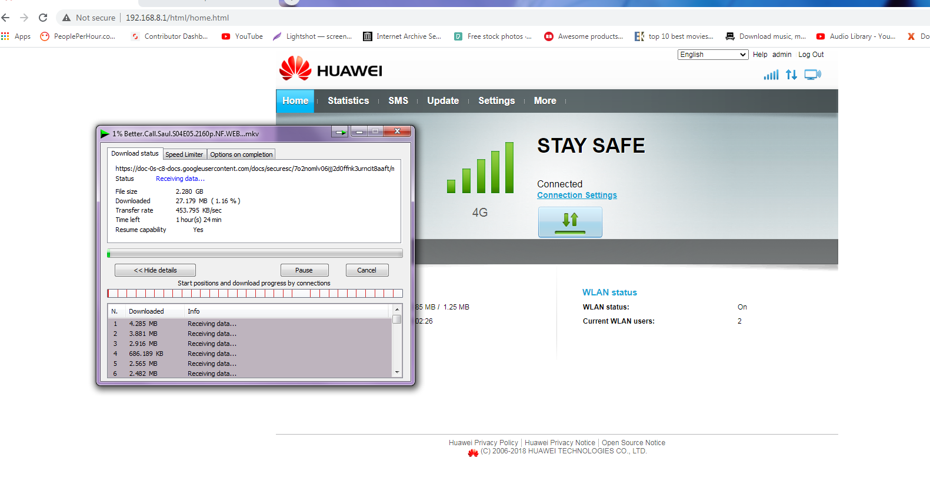Open the SMS tab
Viewport: 930px width, 481px height.
click(398, 101)
